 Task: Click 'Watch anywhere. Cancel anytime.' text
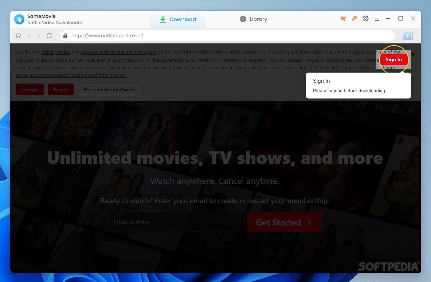click(x=215, y=181)
